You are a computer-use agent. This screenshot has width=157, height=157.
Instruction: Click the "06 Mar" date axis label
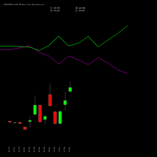tap(44, 149)
